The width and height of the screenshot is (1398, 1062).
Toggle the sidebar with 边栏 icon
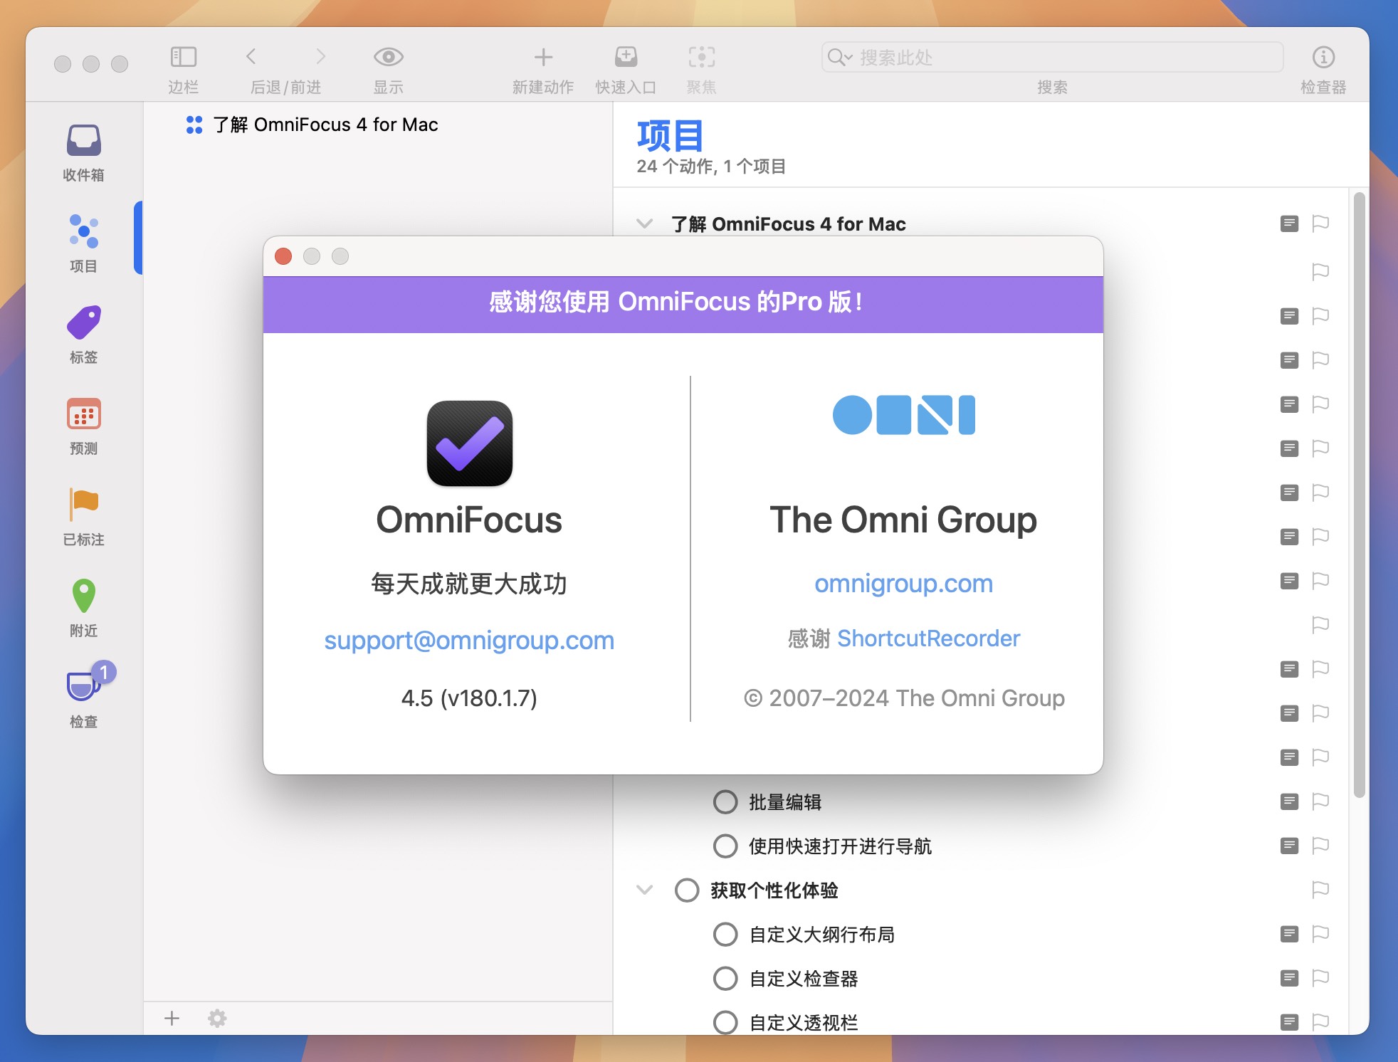pos(183,57)
